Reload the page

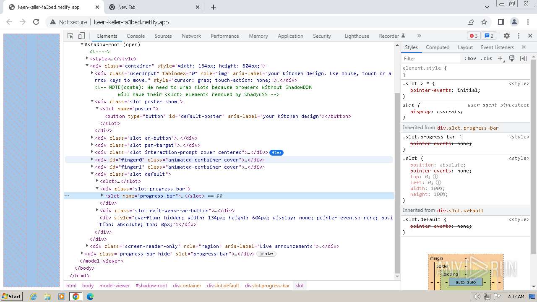pyautogui.click(x=36, y=22)
